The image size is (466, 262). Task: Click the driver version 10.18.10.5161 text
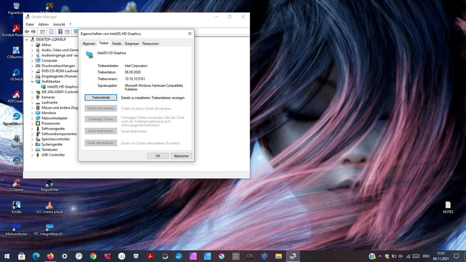click(135, 79)
